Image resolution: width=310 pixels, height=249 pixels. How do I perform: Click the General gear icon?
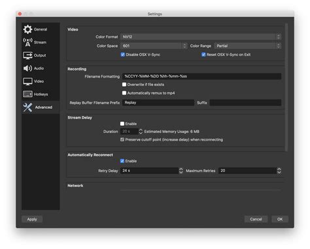[27, 29]
